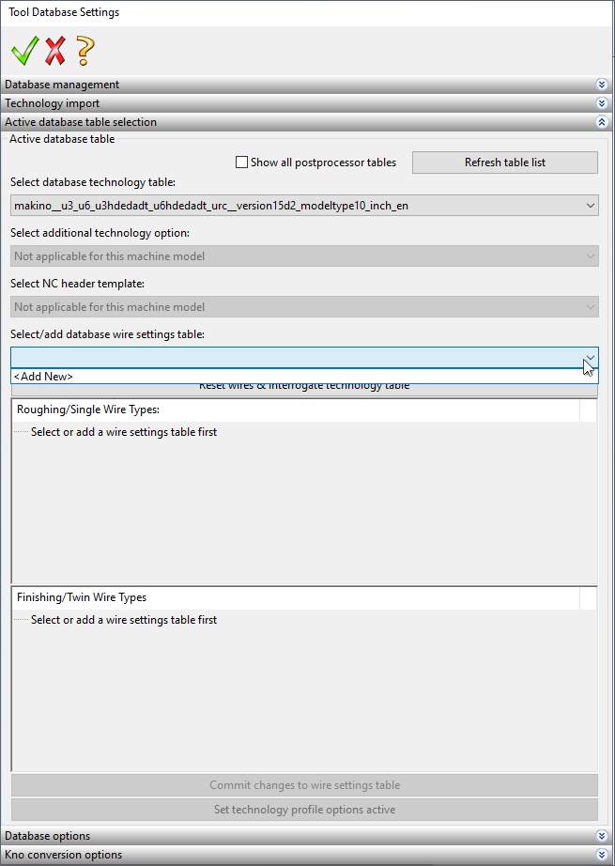Open the Technology import section header
Image resolution: width=615 pixels, height=866 pixels.
pos(306,103)
